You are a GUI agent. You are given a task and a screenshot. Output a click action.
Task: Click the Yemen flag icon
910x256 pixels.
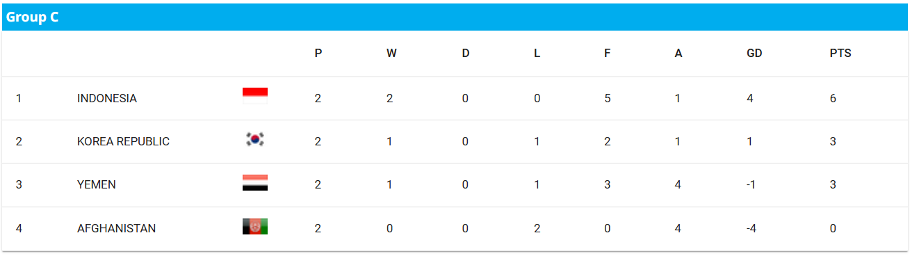coord(255,183)
